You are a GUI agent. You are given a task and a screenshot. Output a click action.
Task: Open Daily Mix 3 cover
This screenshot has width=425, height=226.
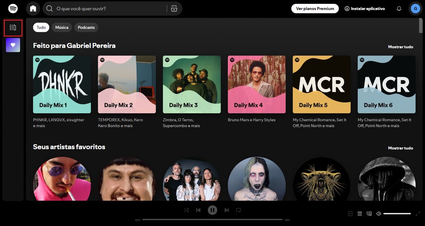[x=192, y=84]
